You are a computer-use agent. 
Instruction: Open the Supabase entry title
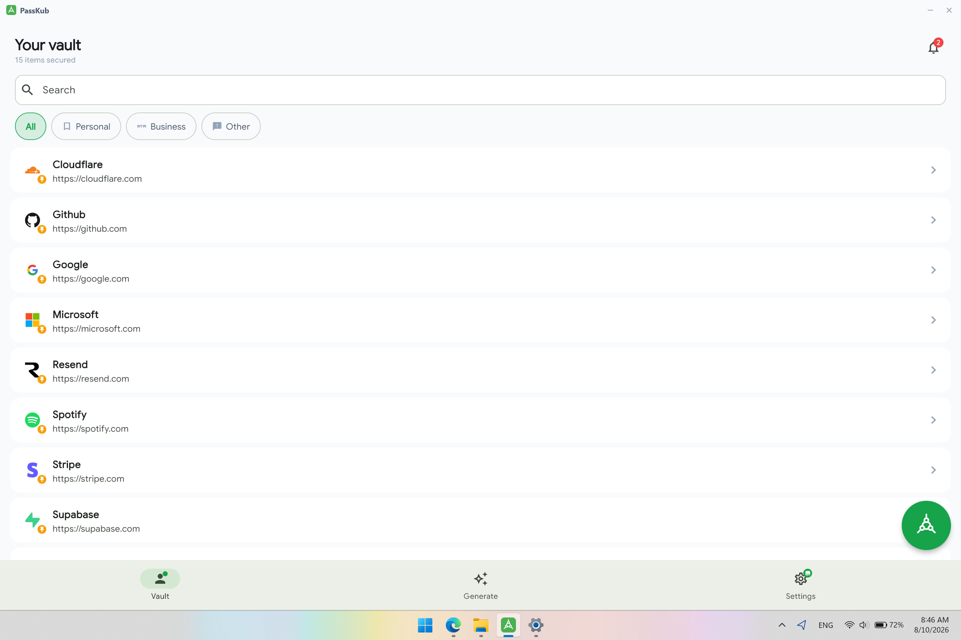[76, 515]
